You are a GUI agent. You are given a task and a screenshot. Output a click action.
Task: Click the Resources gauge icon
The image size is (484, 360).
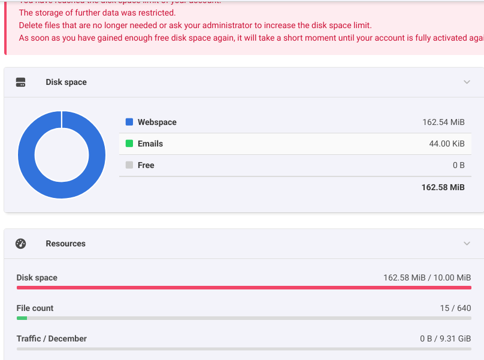coord(20,243)
